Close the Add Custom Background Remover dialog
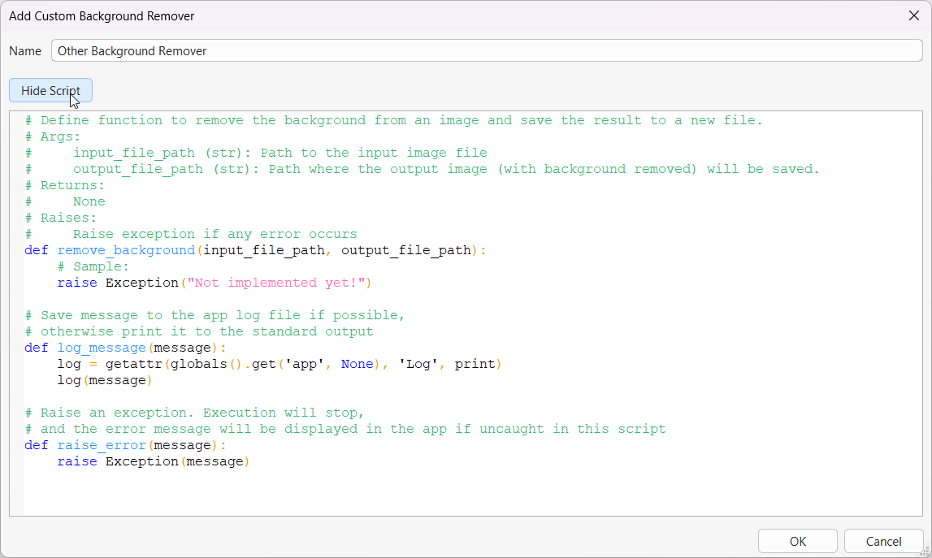Image resolution: width=932 pixels, height=558 pixels. (913, 15)
